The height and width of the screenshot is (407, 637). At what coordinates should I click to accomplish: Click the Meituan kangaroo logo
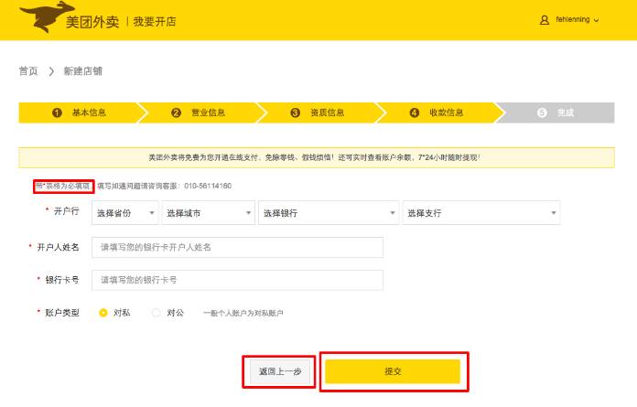tap(46, 17)
